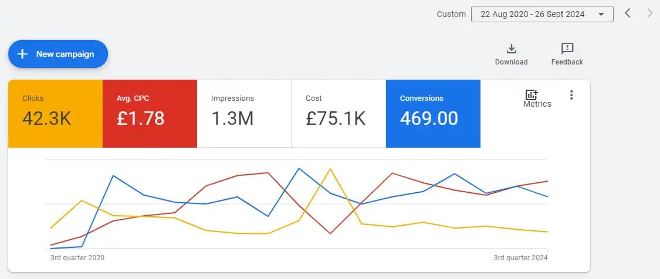
Task: Click the yellow Clicks line peak
Action: 330,169
